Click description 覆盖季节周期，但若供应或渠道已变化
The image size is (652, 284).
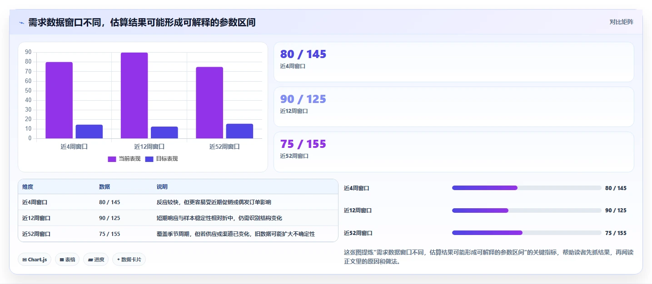tap(236, 234)
